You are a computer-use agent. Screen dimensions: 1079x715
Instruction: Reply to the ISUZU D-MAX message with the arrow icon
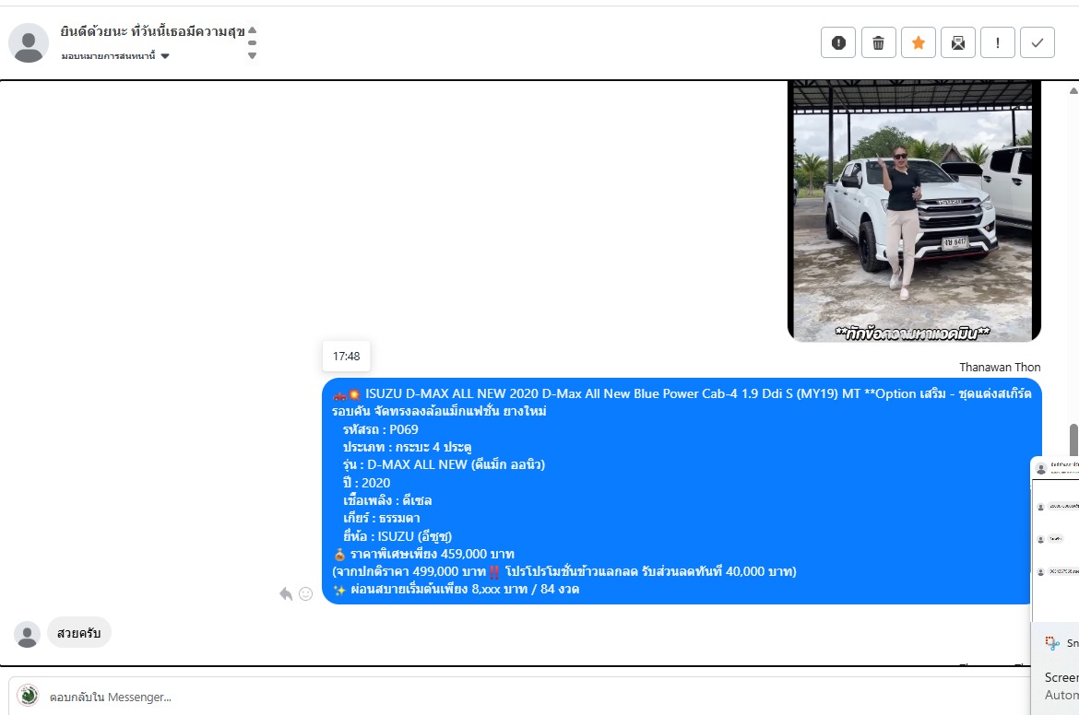286,593
